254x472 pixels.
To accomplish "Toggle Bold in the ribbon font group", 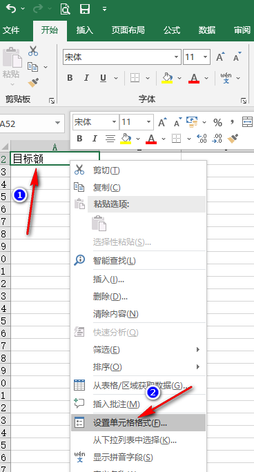I will (70, 78).
